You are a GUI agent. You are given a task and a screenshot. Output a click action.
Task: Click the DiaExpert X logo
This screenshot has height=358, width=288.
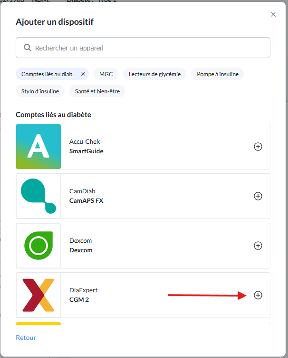[38, 295]
